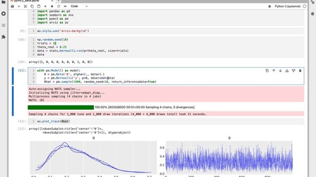Place cursor on trials = 10 line
316x177 pixels.
click(46, 43)
